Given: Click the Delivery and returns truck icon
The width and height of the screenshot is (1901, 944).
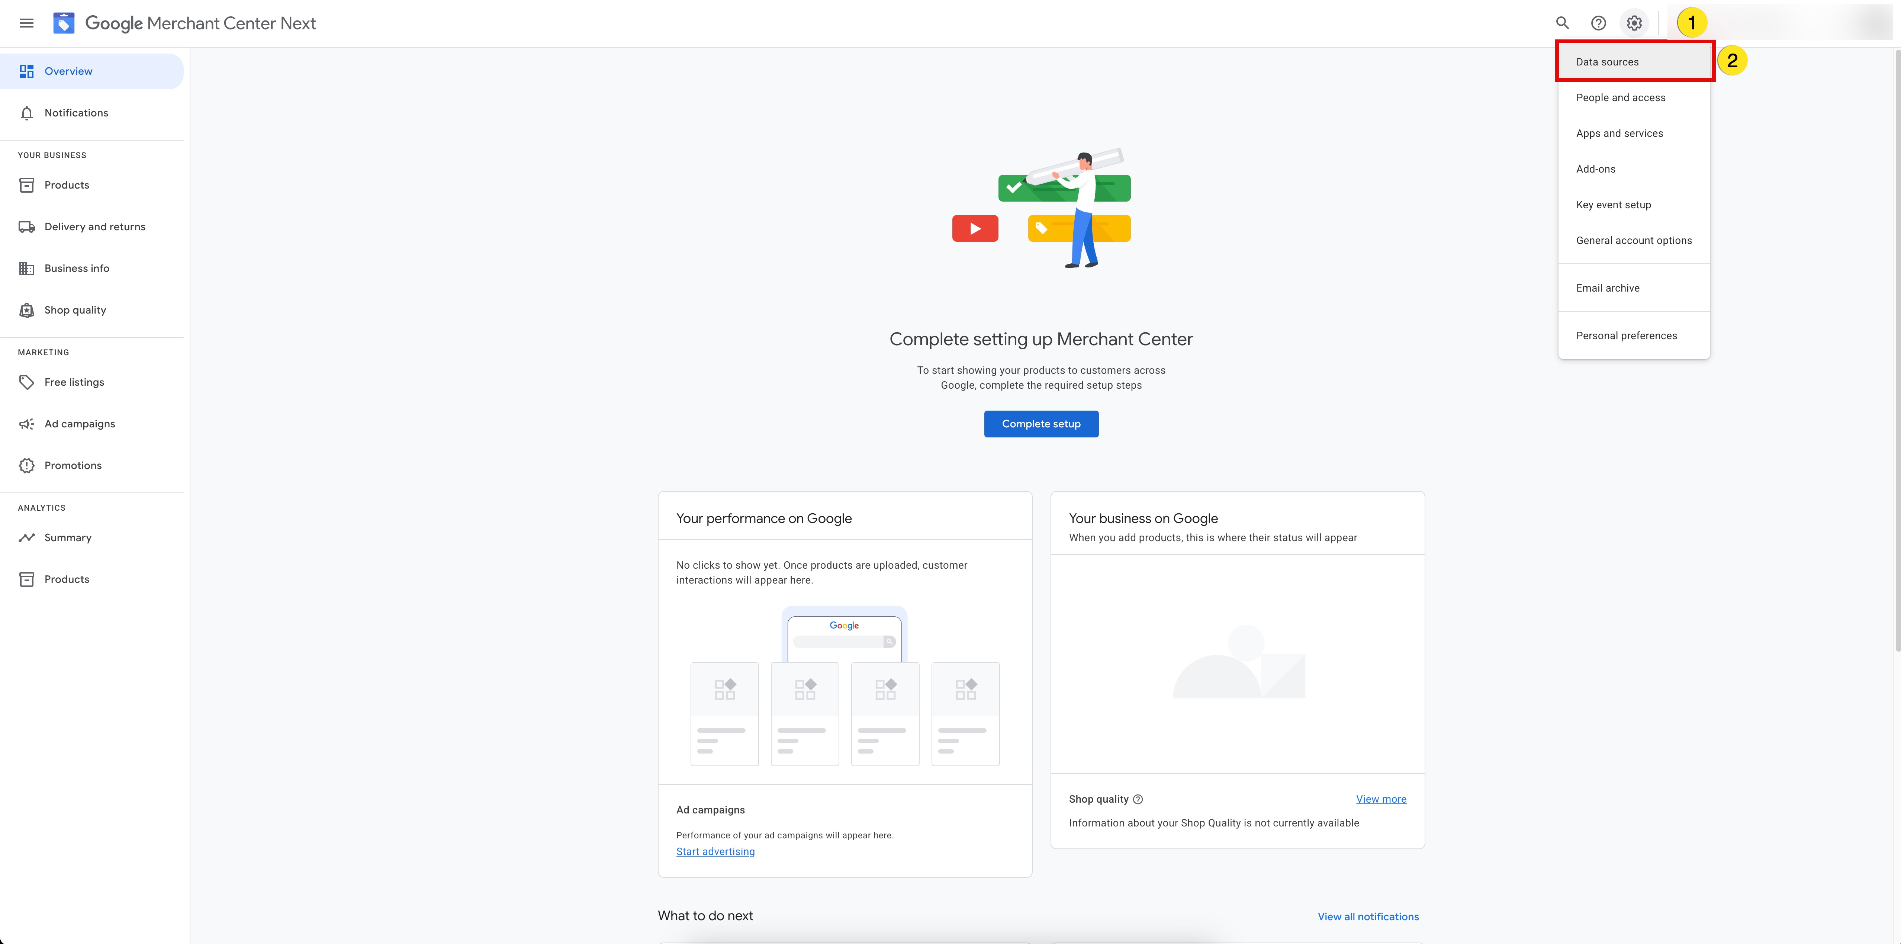Looking at the screenshot, I should point(26,227).
